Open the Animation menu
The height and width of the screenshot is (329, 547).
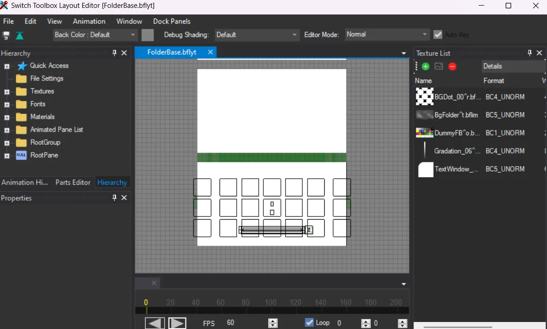click(x=89, y=21)
